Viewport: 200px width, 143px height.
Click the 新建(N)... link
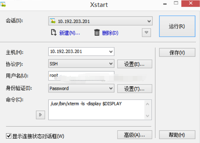(x=70, y=33)
